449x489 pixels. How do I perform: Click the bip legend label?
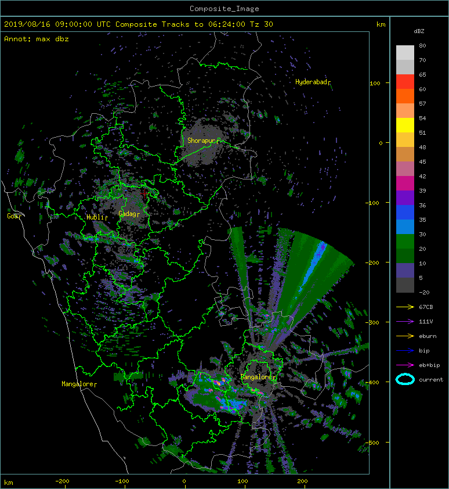point(424,351)
